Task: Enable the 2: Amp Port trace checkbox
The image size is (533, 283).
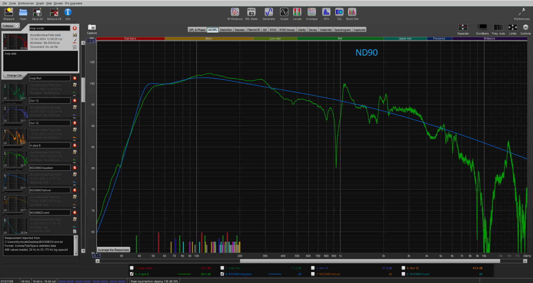Action: [222, 268]
